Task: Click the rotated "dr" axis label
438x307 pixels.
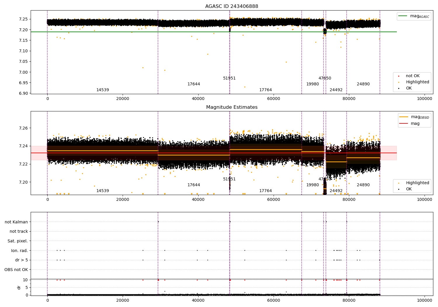Action: click(x=19, y=287)
